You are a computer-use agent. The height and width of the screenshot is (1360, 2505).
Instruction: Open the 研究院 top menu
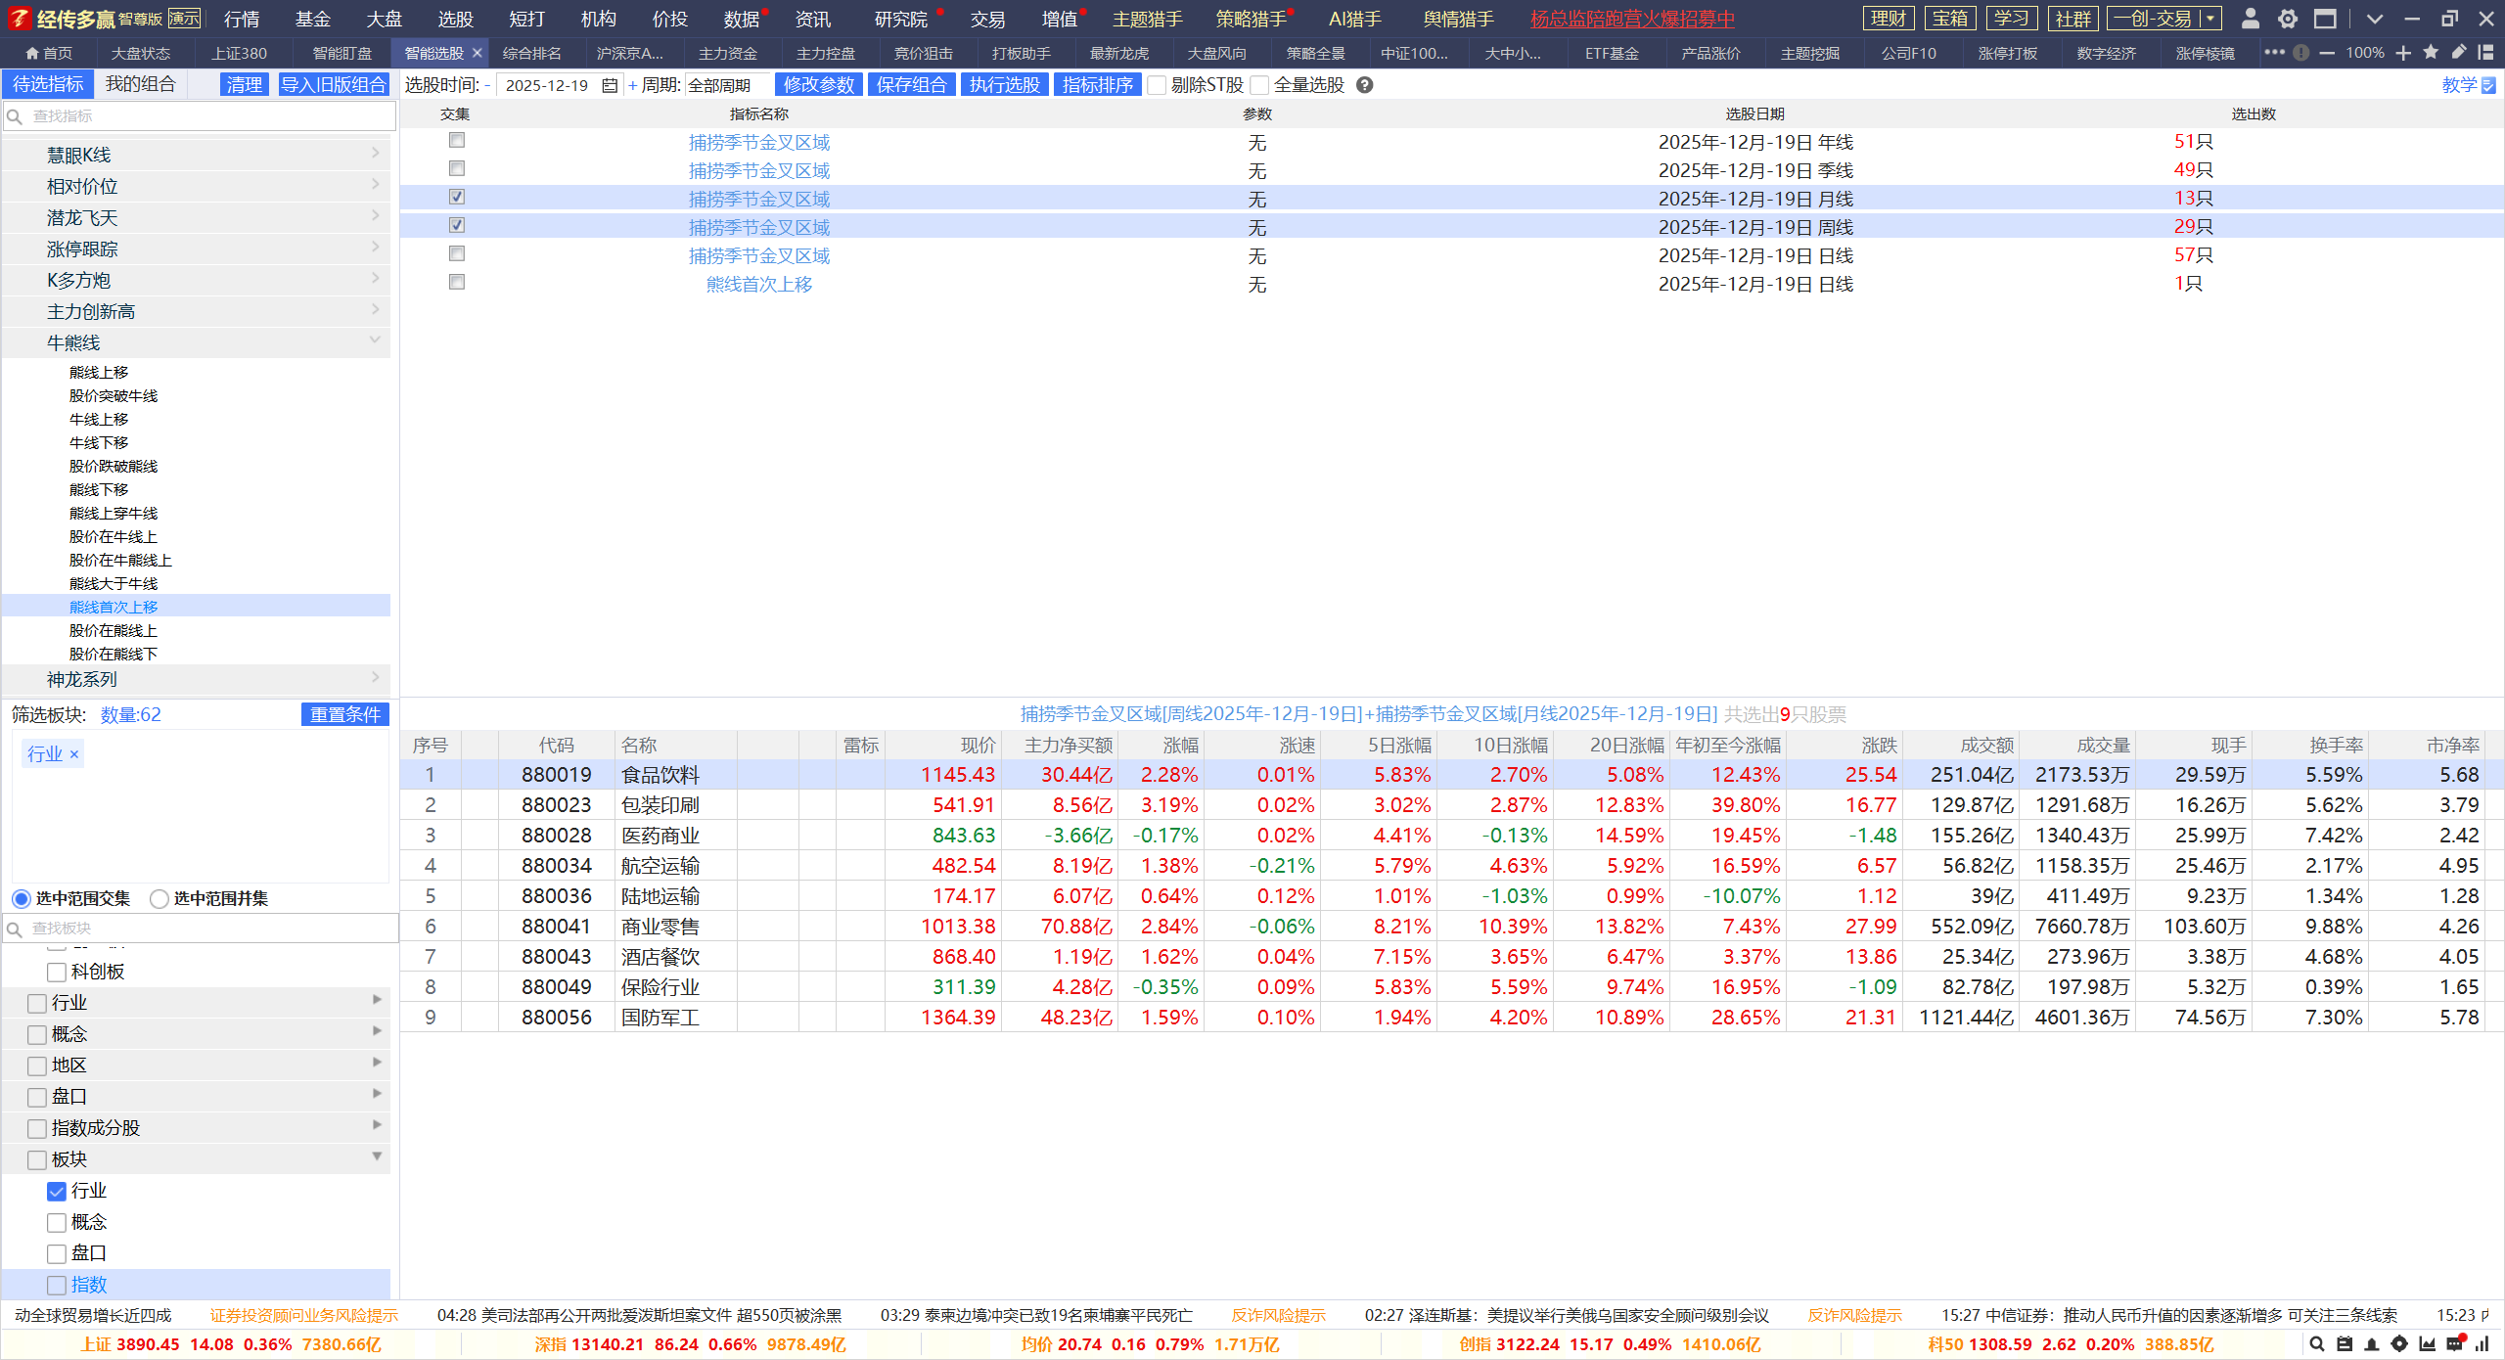point(899,19)
